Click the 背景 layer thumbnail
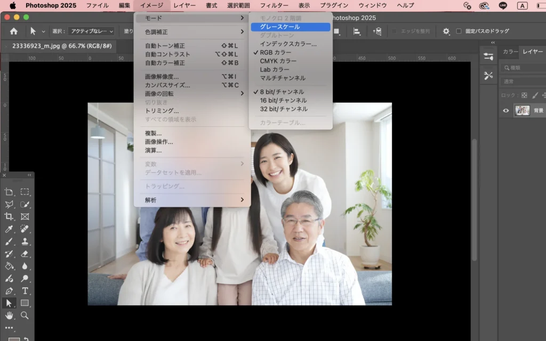The width and height of the screenshot is (546, 341). 522,110
